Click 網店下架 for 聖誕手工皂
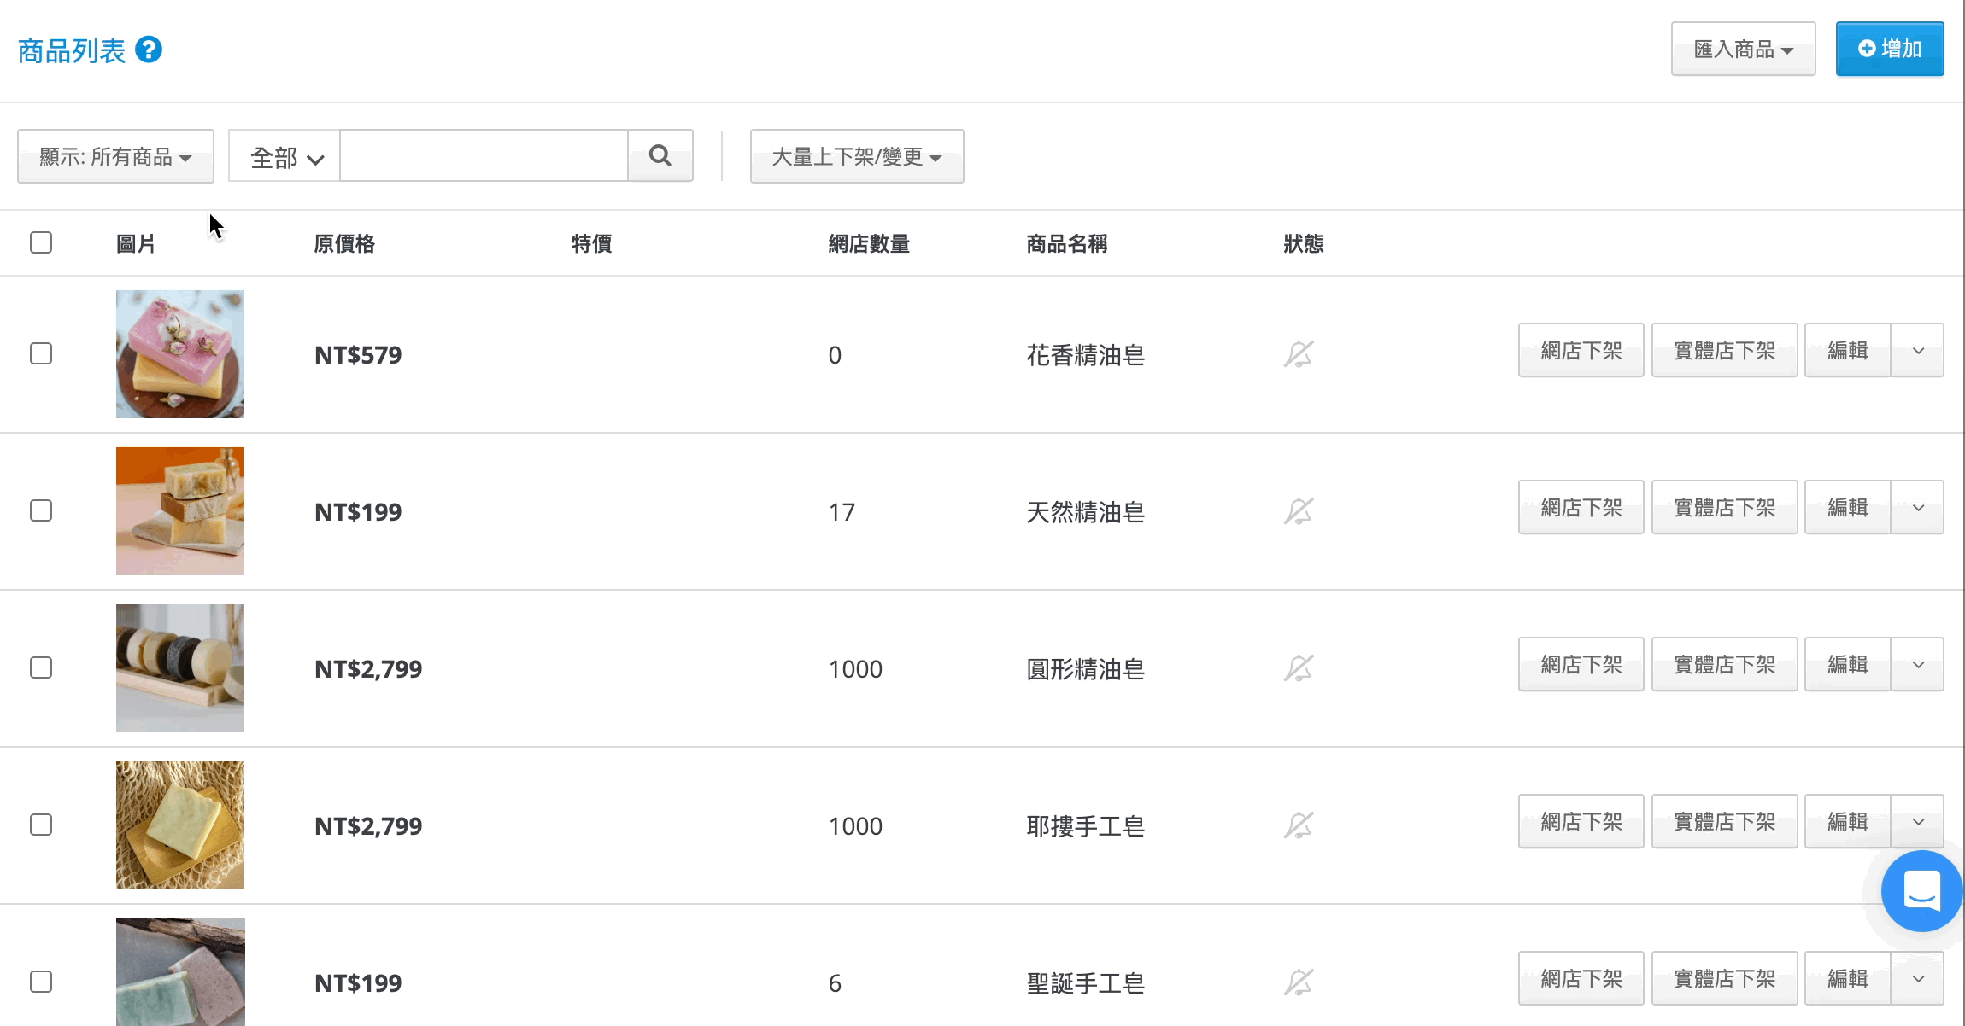 pos(1581,978)
